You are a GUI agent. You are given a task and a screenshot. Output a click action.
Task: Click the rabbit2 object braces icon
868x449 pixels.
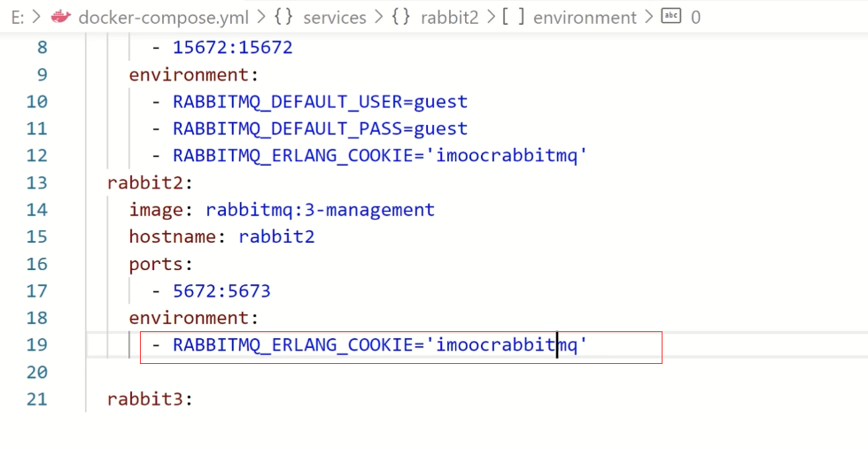(400, 17)
